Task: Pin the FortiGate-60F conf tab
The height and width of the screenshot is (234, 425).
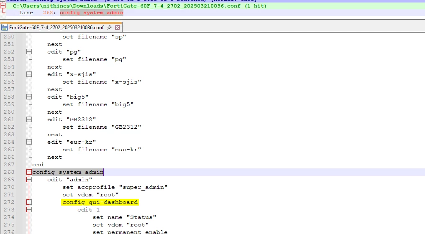Action: pos(109,28)
